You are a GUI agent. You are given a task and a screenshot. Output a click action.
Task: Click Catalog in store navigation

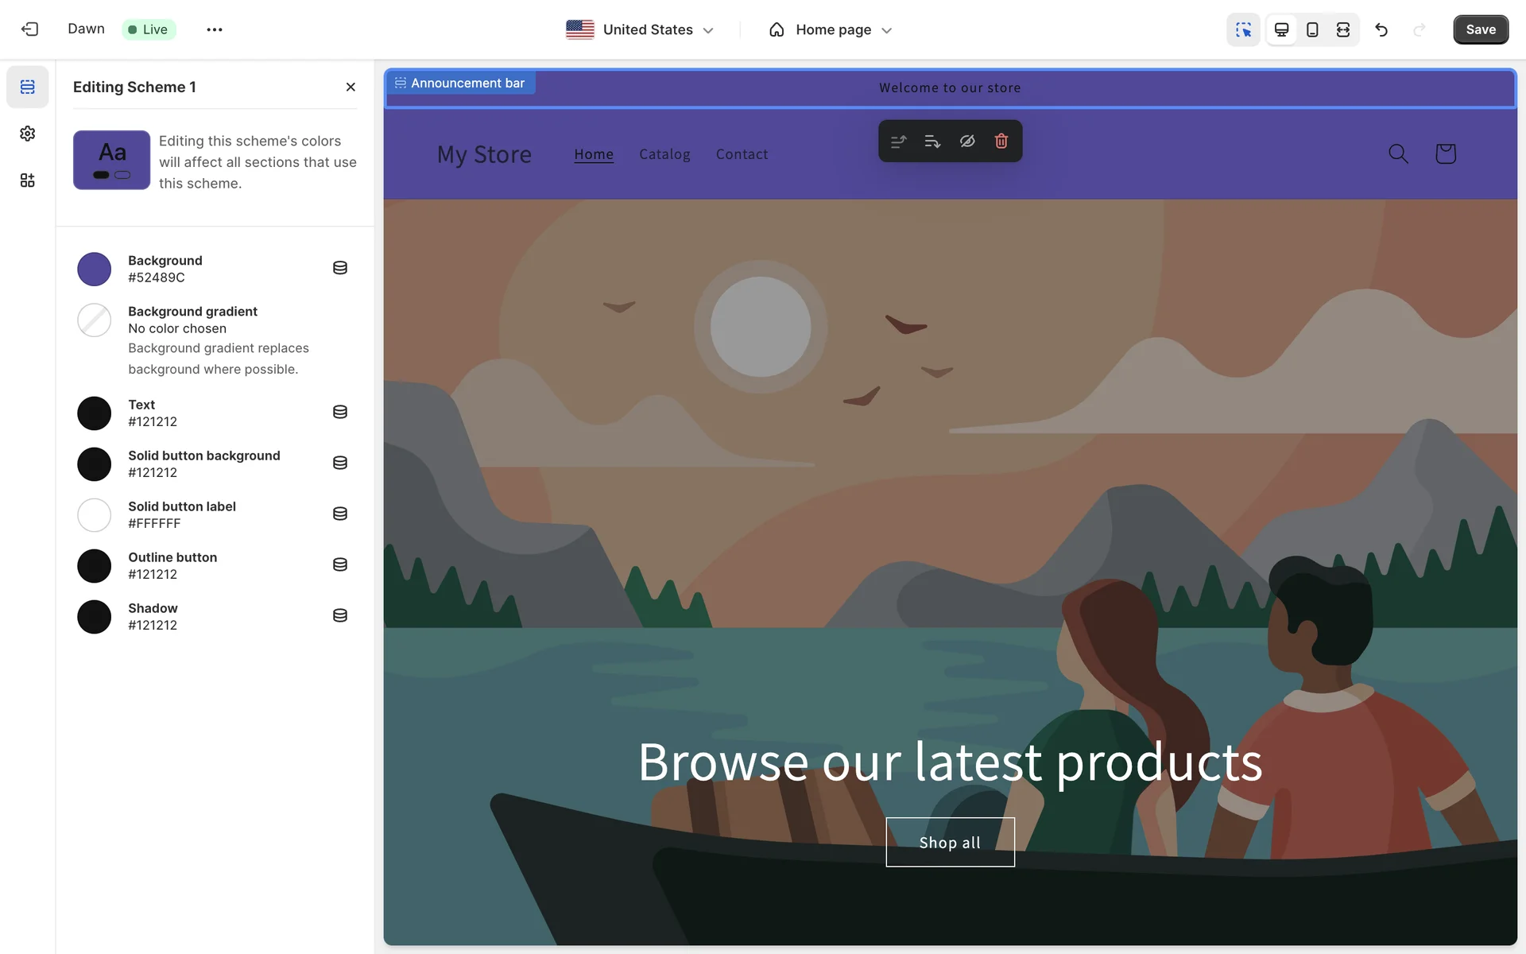pos(664,154)
